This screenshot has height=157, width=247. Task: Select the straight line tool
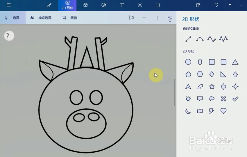point(188,39)
